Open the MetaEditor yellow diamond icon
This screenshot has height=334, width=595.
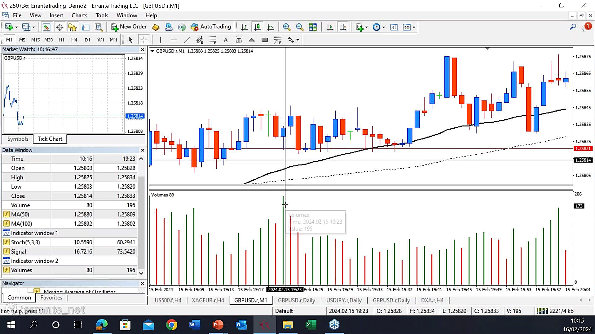coord(156,27)
